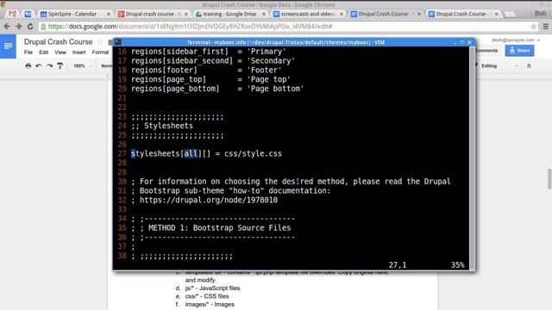Click Calendar pinned tab icon
This screenshot has width=552, height=310.
28,14
